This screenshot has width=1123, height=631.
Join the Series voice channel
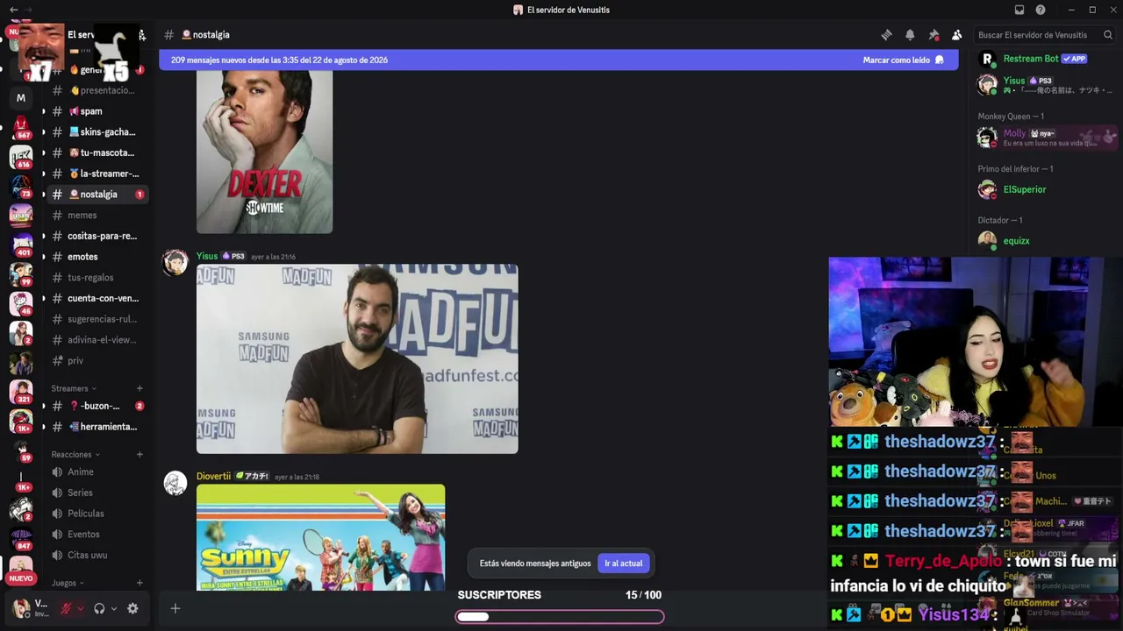[97, 493]
